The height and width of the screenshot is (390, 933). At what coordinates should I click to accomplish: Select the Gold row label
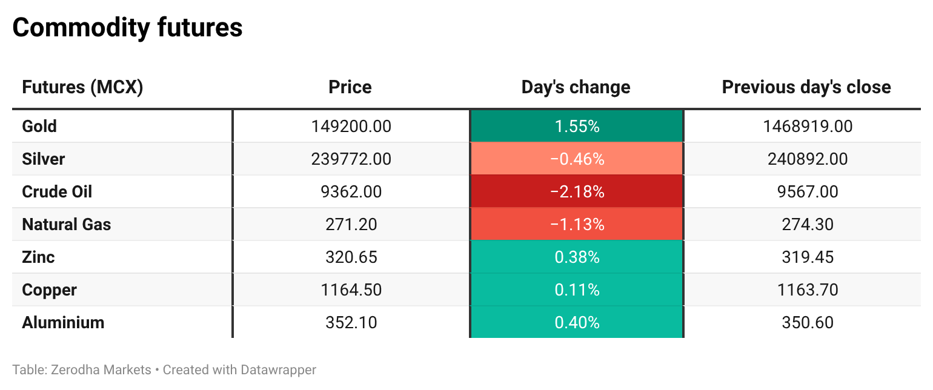click(39, 126)
